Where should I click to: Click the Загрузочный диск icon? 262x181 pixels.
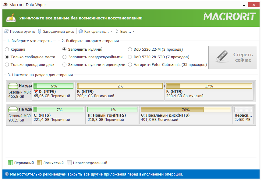tap(40, 31)
